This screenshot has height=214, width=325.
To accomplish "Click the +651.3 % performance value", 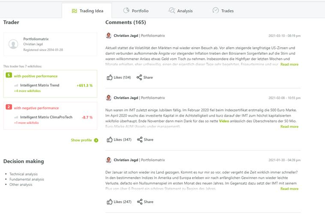I will click(84, 85).
